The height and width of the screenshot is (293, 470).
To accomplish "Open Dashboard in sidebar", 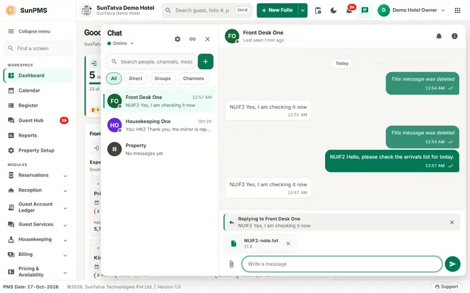I will tap(38, 76).
